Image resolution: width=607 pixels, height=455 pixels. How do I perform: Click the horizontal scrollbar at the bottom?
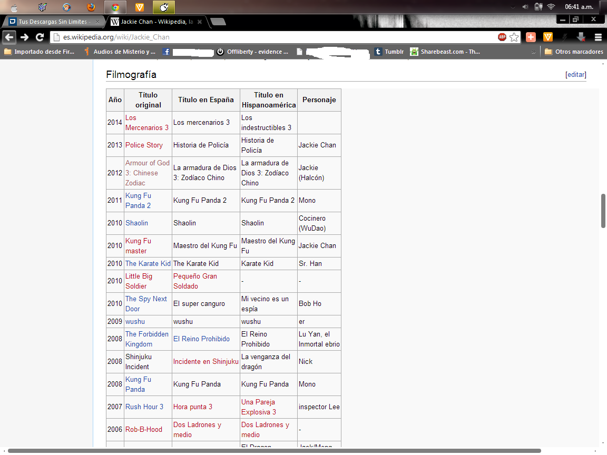click(x=274, y=451)
